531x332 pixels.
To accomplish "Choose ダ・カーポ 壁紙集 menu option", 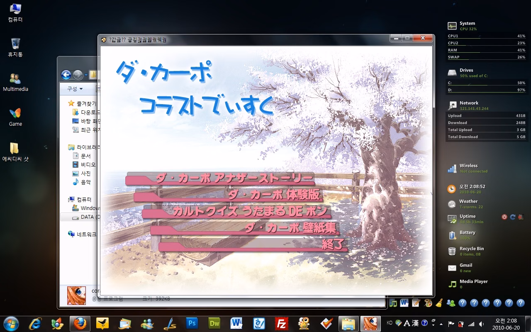I will point(290,228).
